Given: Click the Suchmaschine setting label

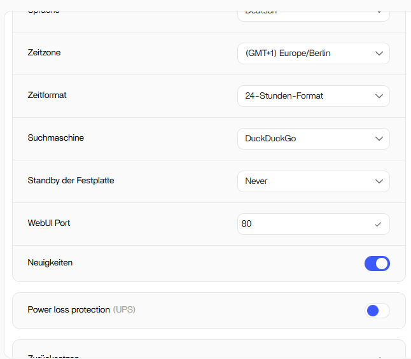Looking at the screenshot, I should coord(56,138).
